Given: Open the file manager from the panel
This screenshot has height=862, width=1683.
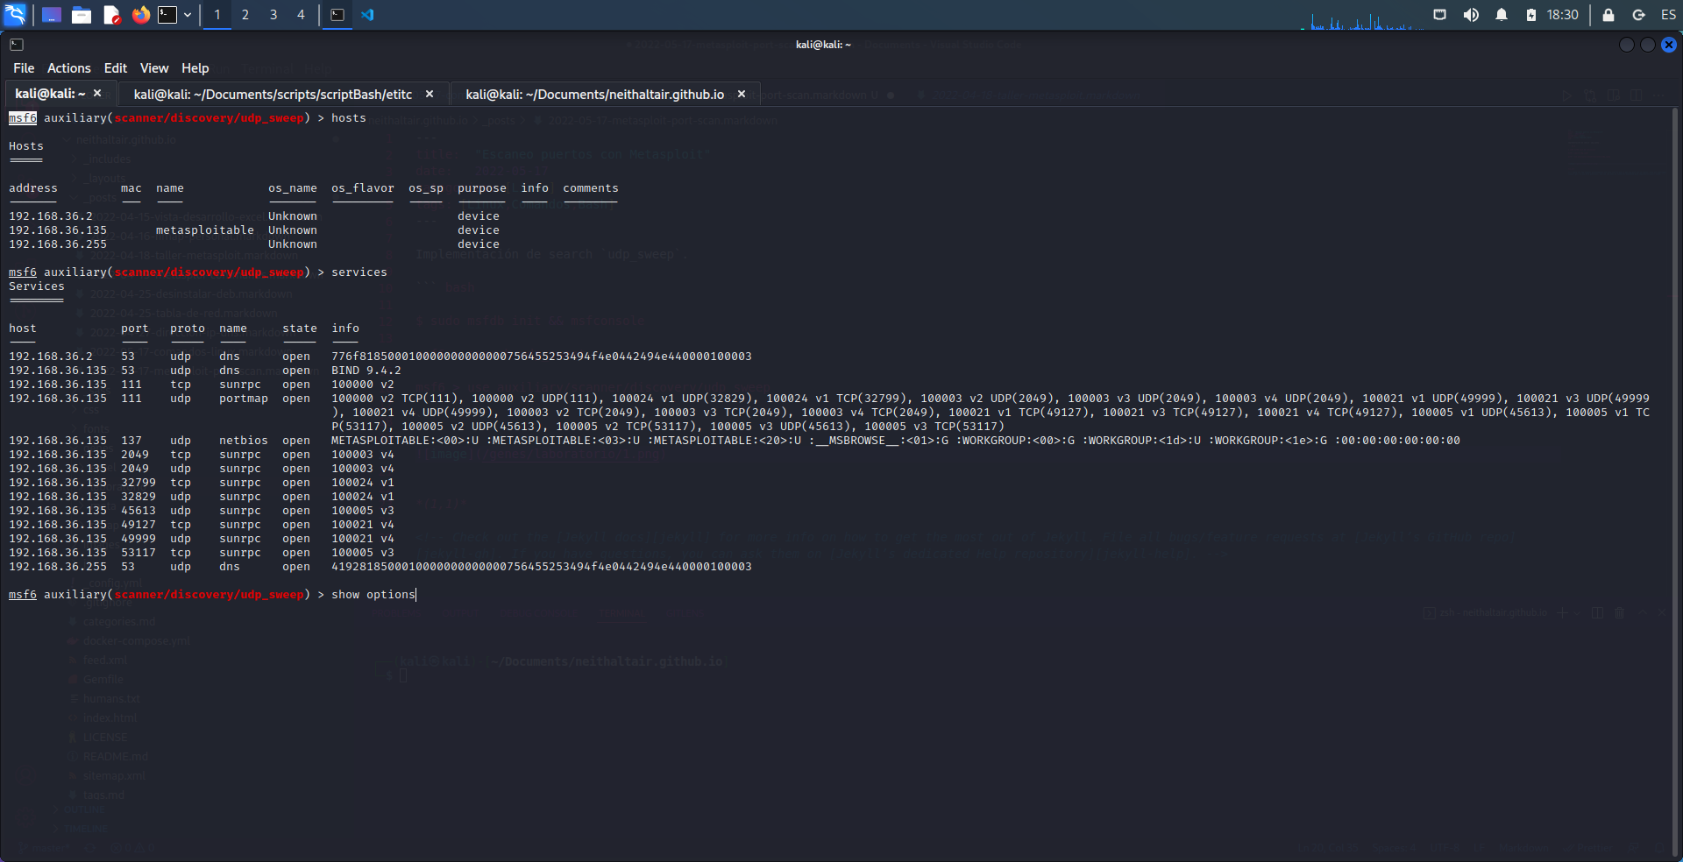Looking at the screenshot, I should click(x=82, y=15).
